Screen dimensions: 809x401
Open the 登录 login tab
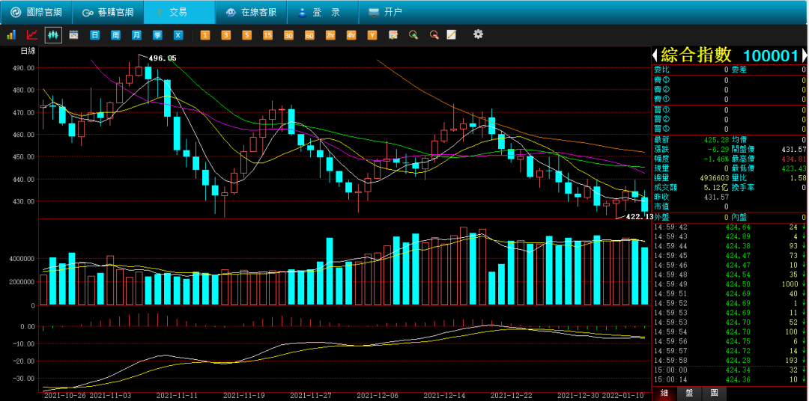tap(323, 12)
